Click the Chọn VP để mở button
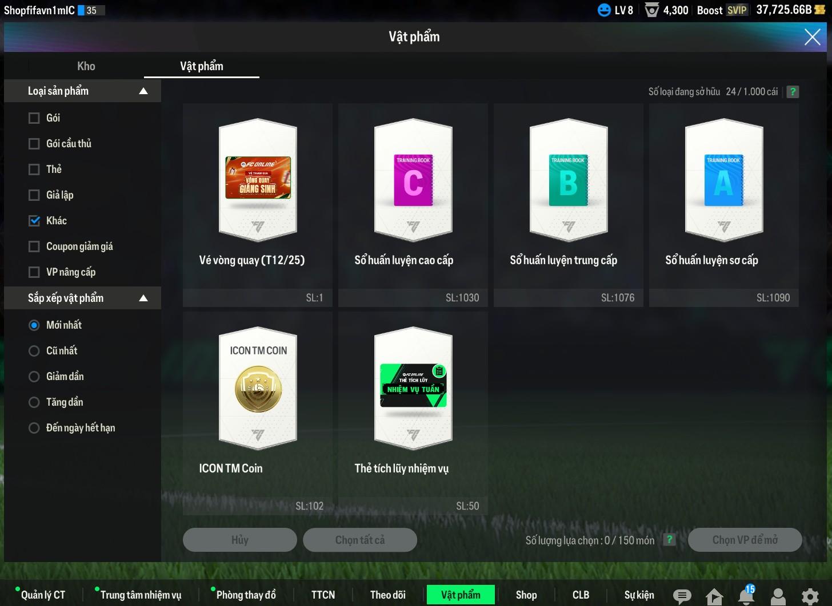832x606 pixels. pyautogui.click(x=745, y=540)
